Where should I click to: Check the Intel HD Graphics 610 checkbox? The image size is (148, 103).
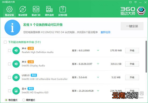[9, 91]
